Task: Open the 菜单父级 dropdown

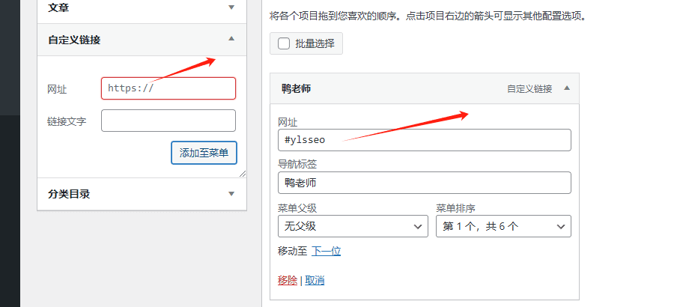Action: 353,226
